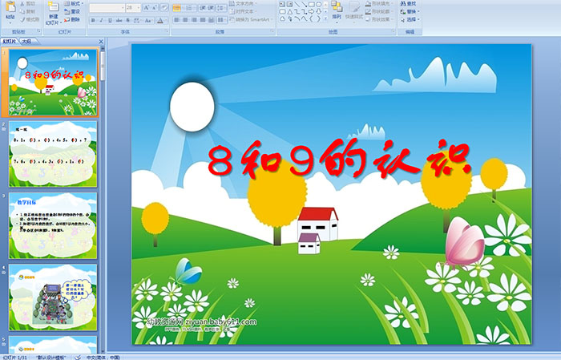
Task: Open the font name combo box
Action: click(107, 7)
